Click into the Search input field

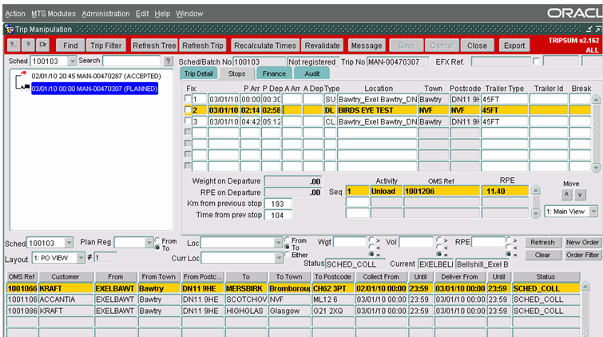pos(132,61)
